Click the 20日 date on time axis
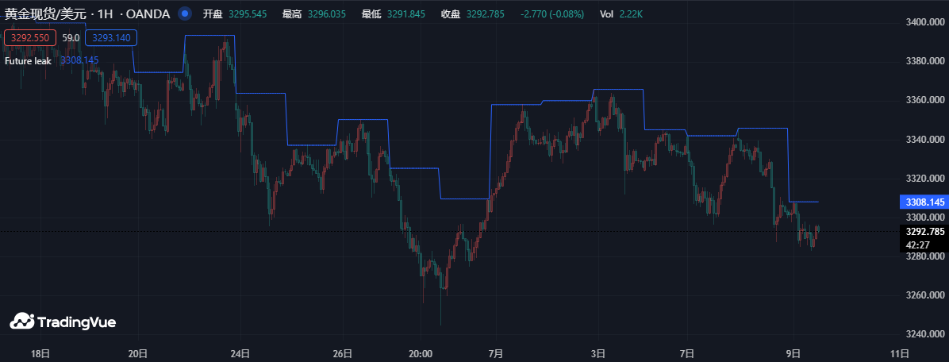This screenshot has width=949, height=362. 138,352
